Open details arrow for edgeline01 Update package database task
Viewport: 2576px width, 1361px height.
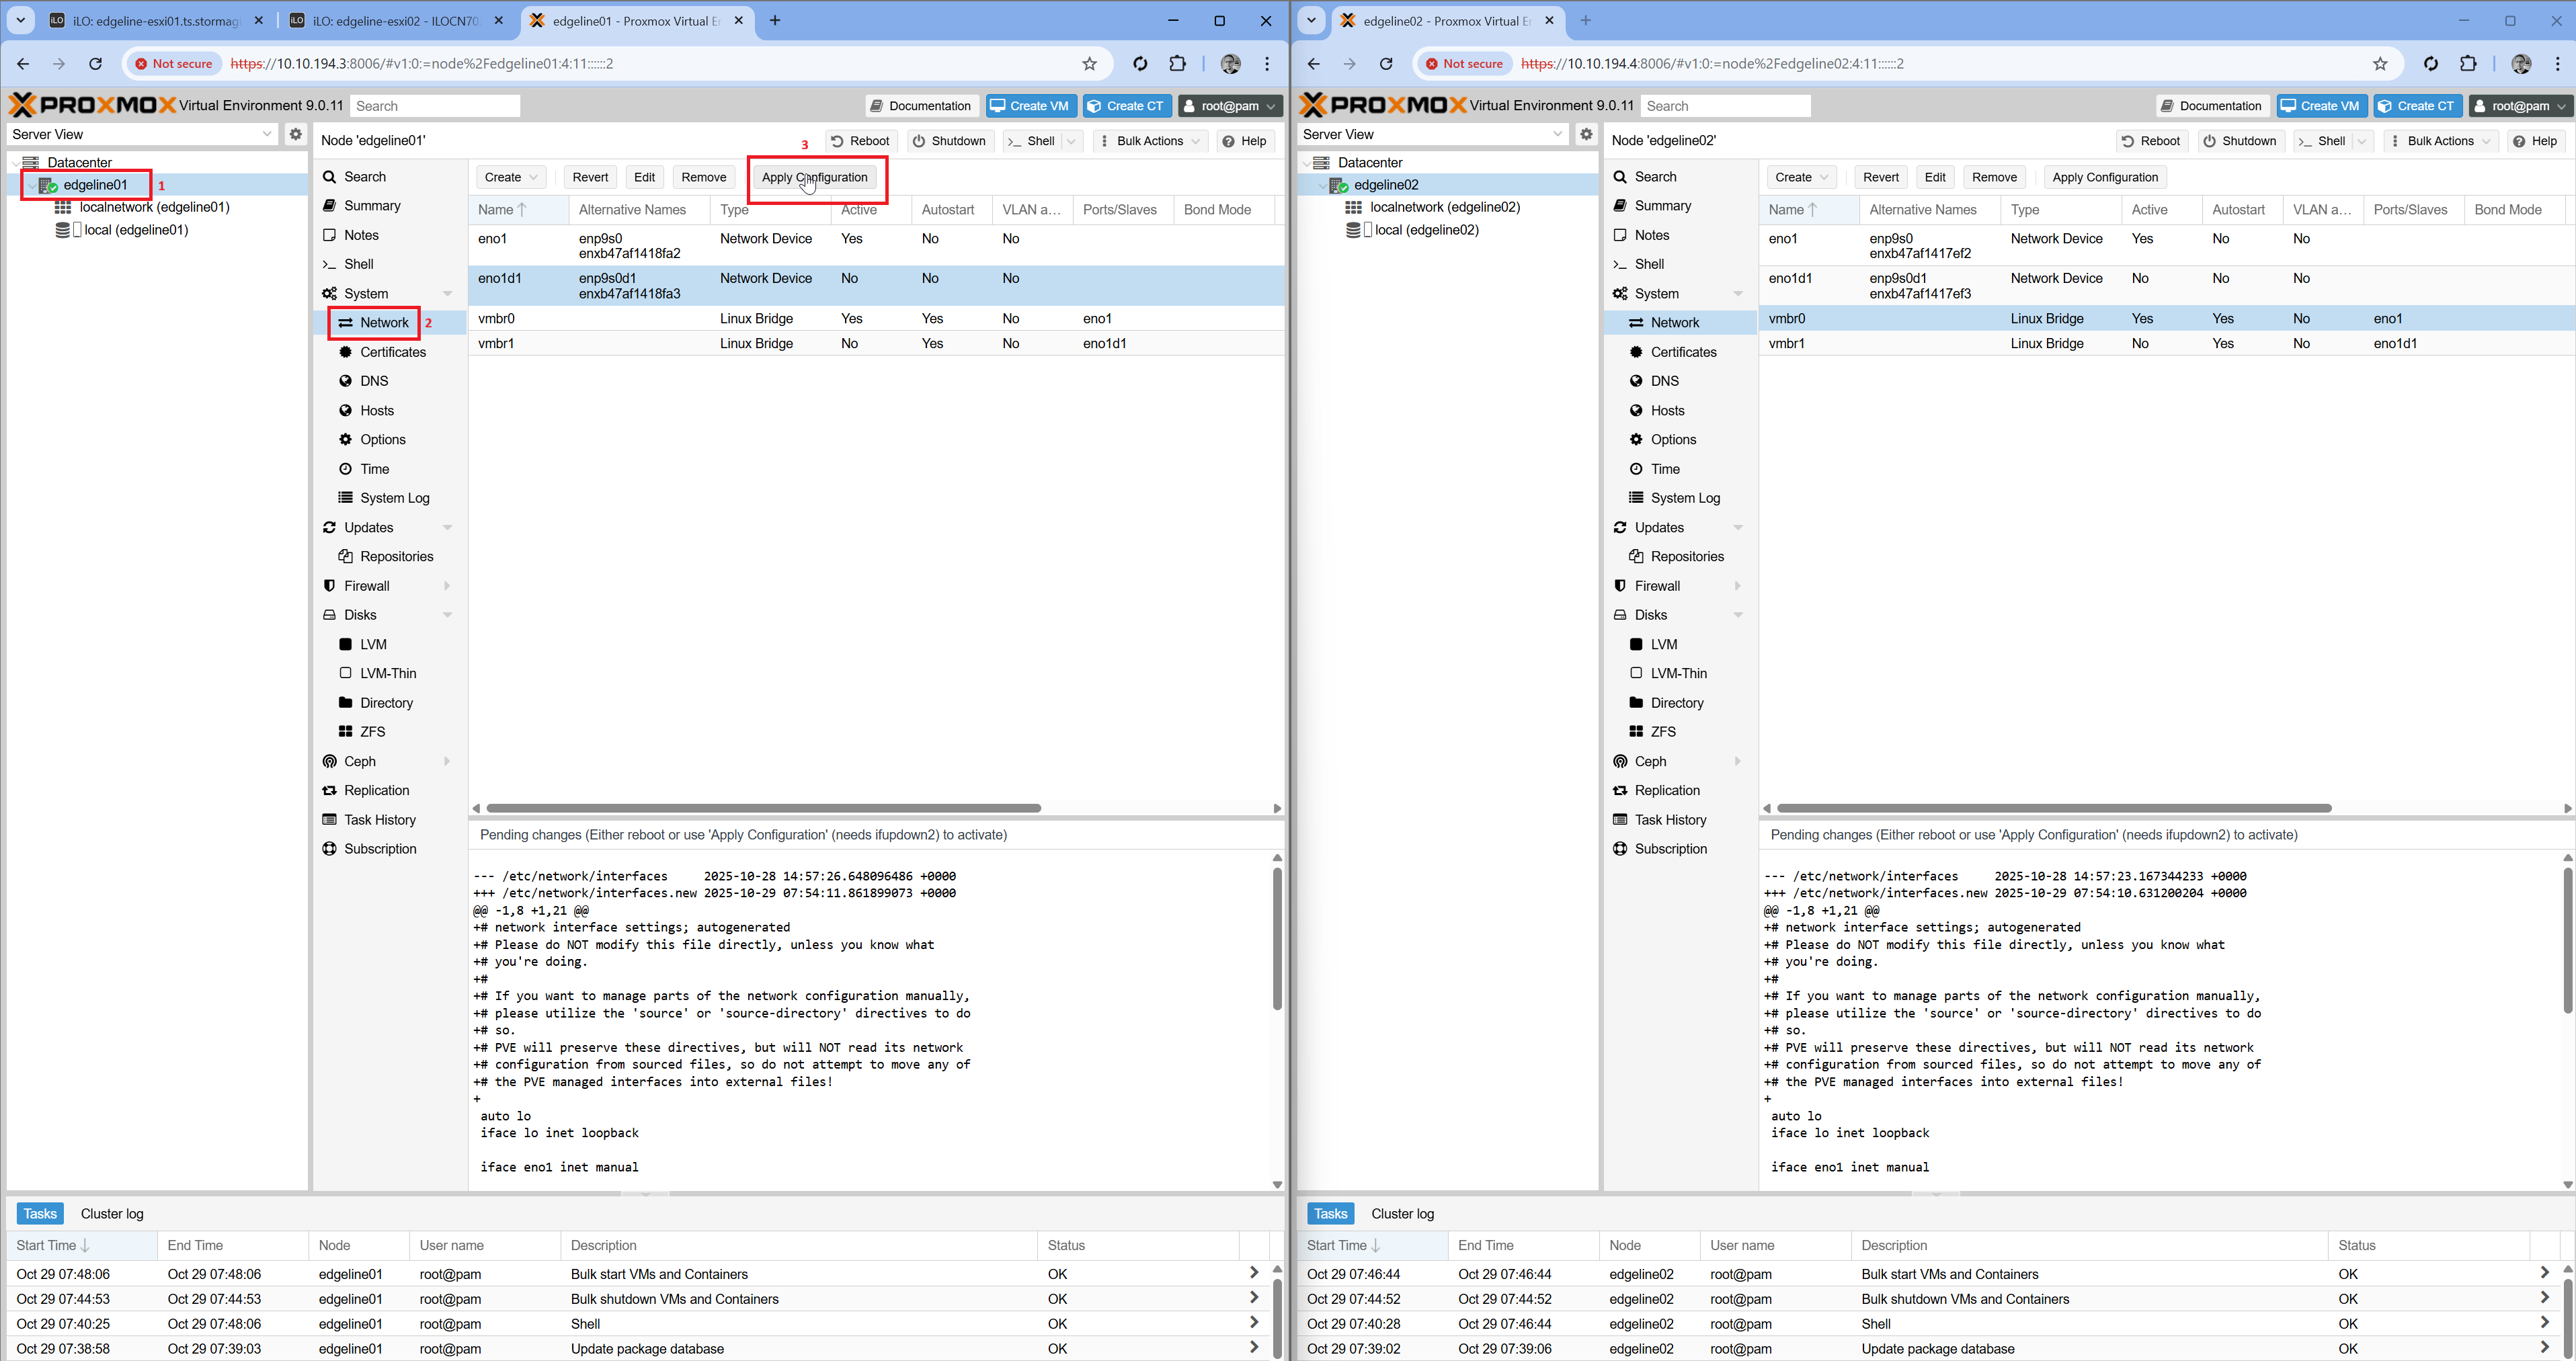(1254, 1348)
